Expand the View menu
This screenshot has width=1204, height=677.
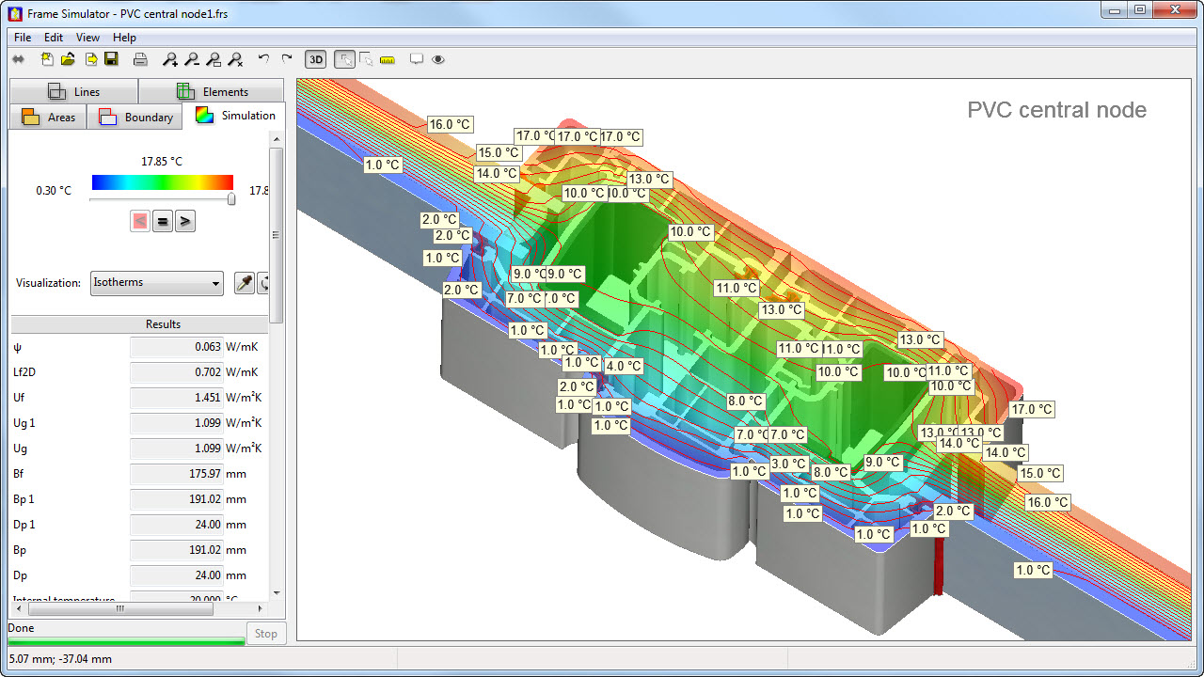[x=87, y=38]
